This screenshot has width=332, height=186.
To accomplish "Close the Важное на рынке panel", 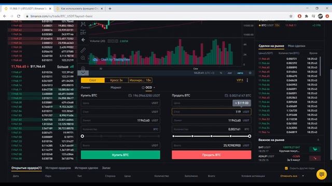I will click(318, 140).
